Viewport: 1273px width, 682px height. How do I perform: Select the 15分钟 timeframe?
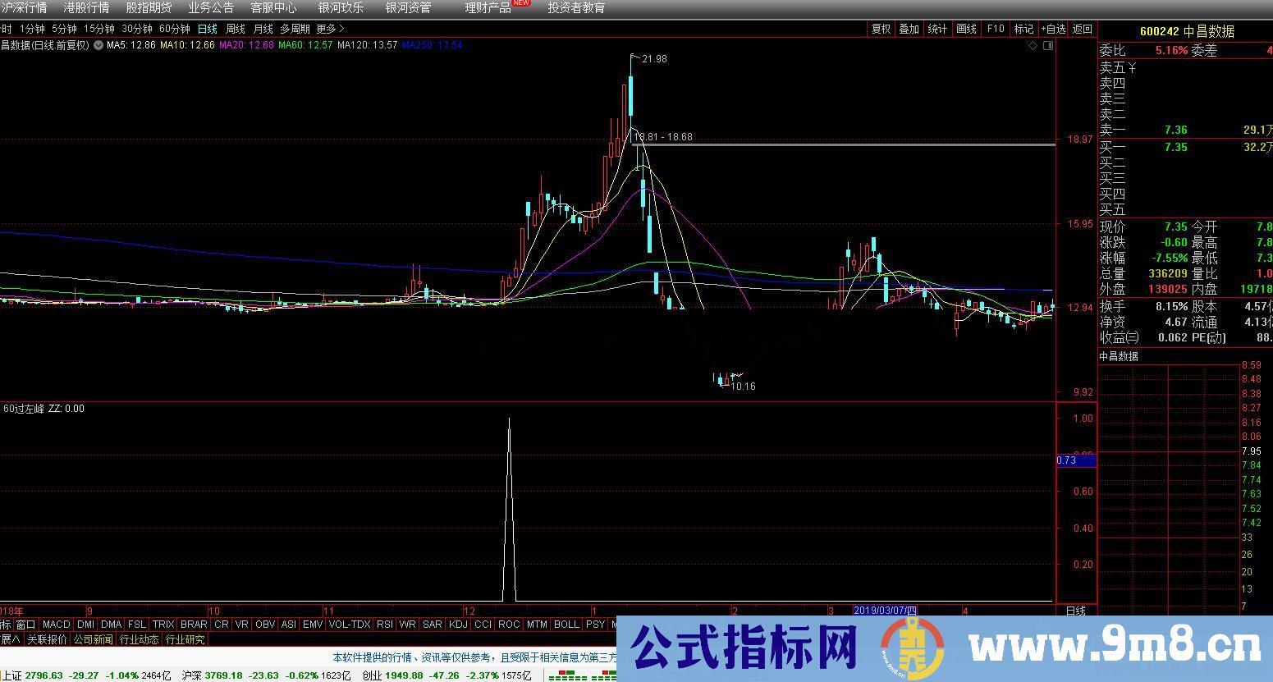[x=99, y=29]
